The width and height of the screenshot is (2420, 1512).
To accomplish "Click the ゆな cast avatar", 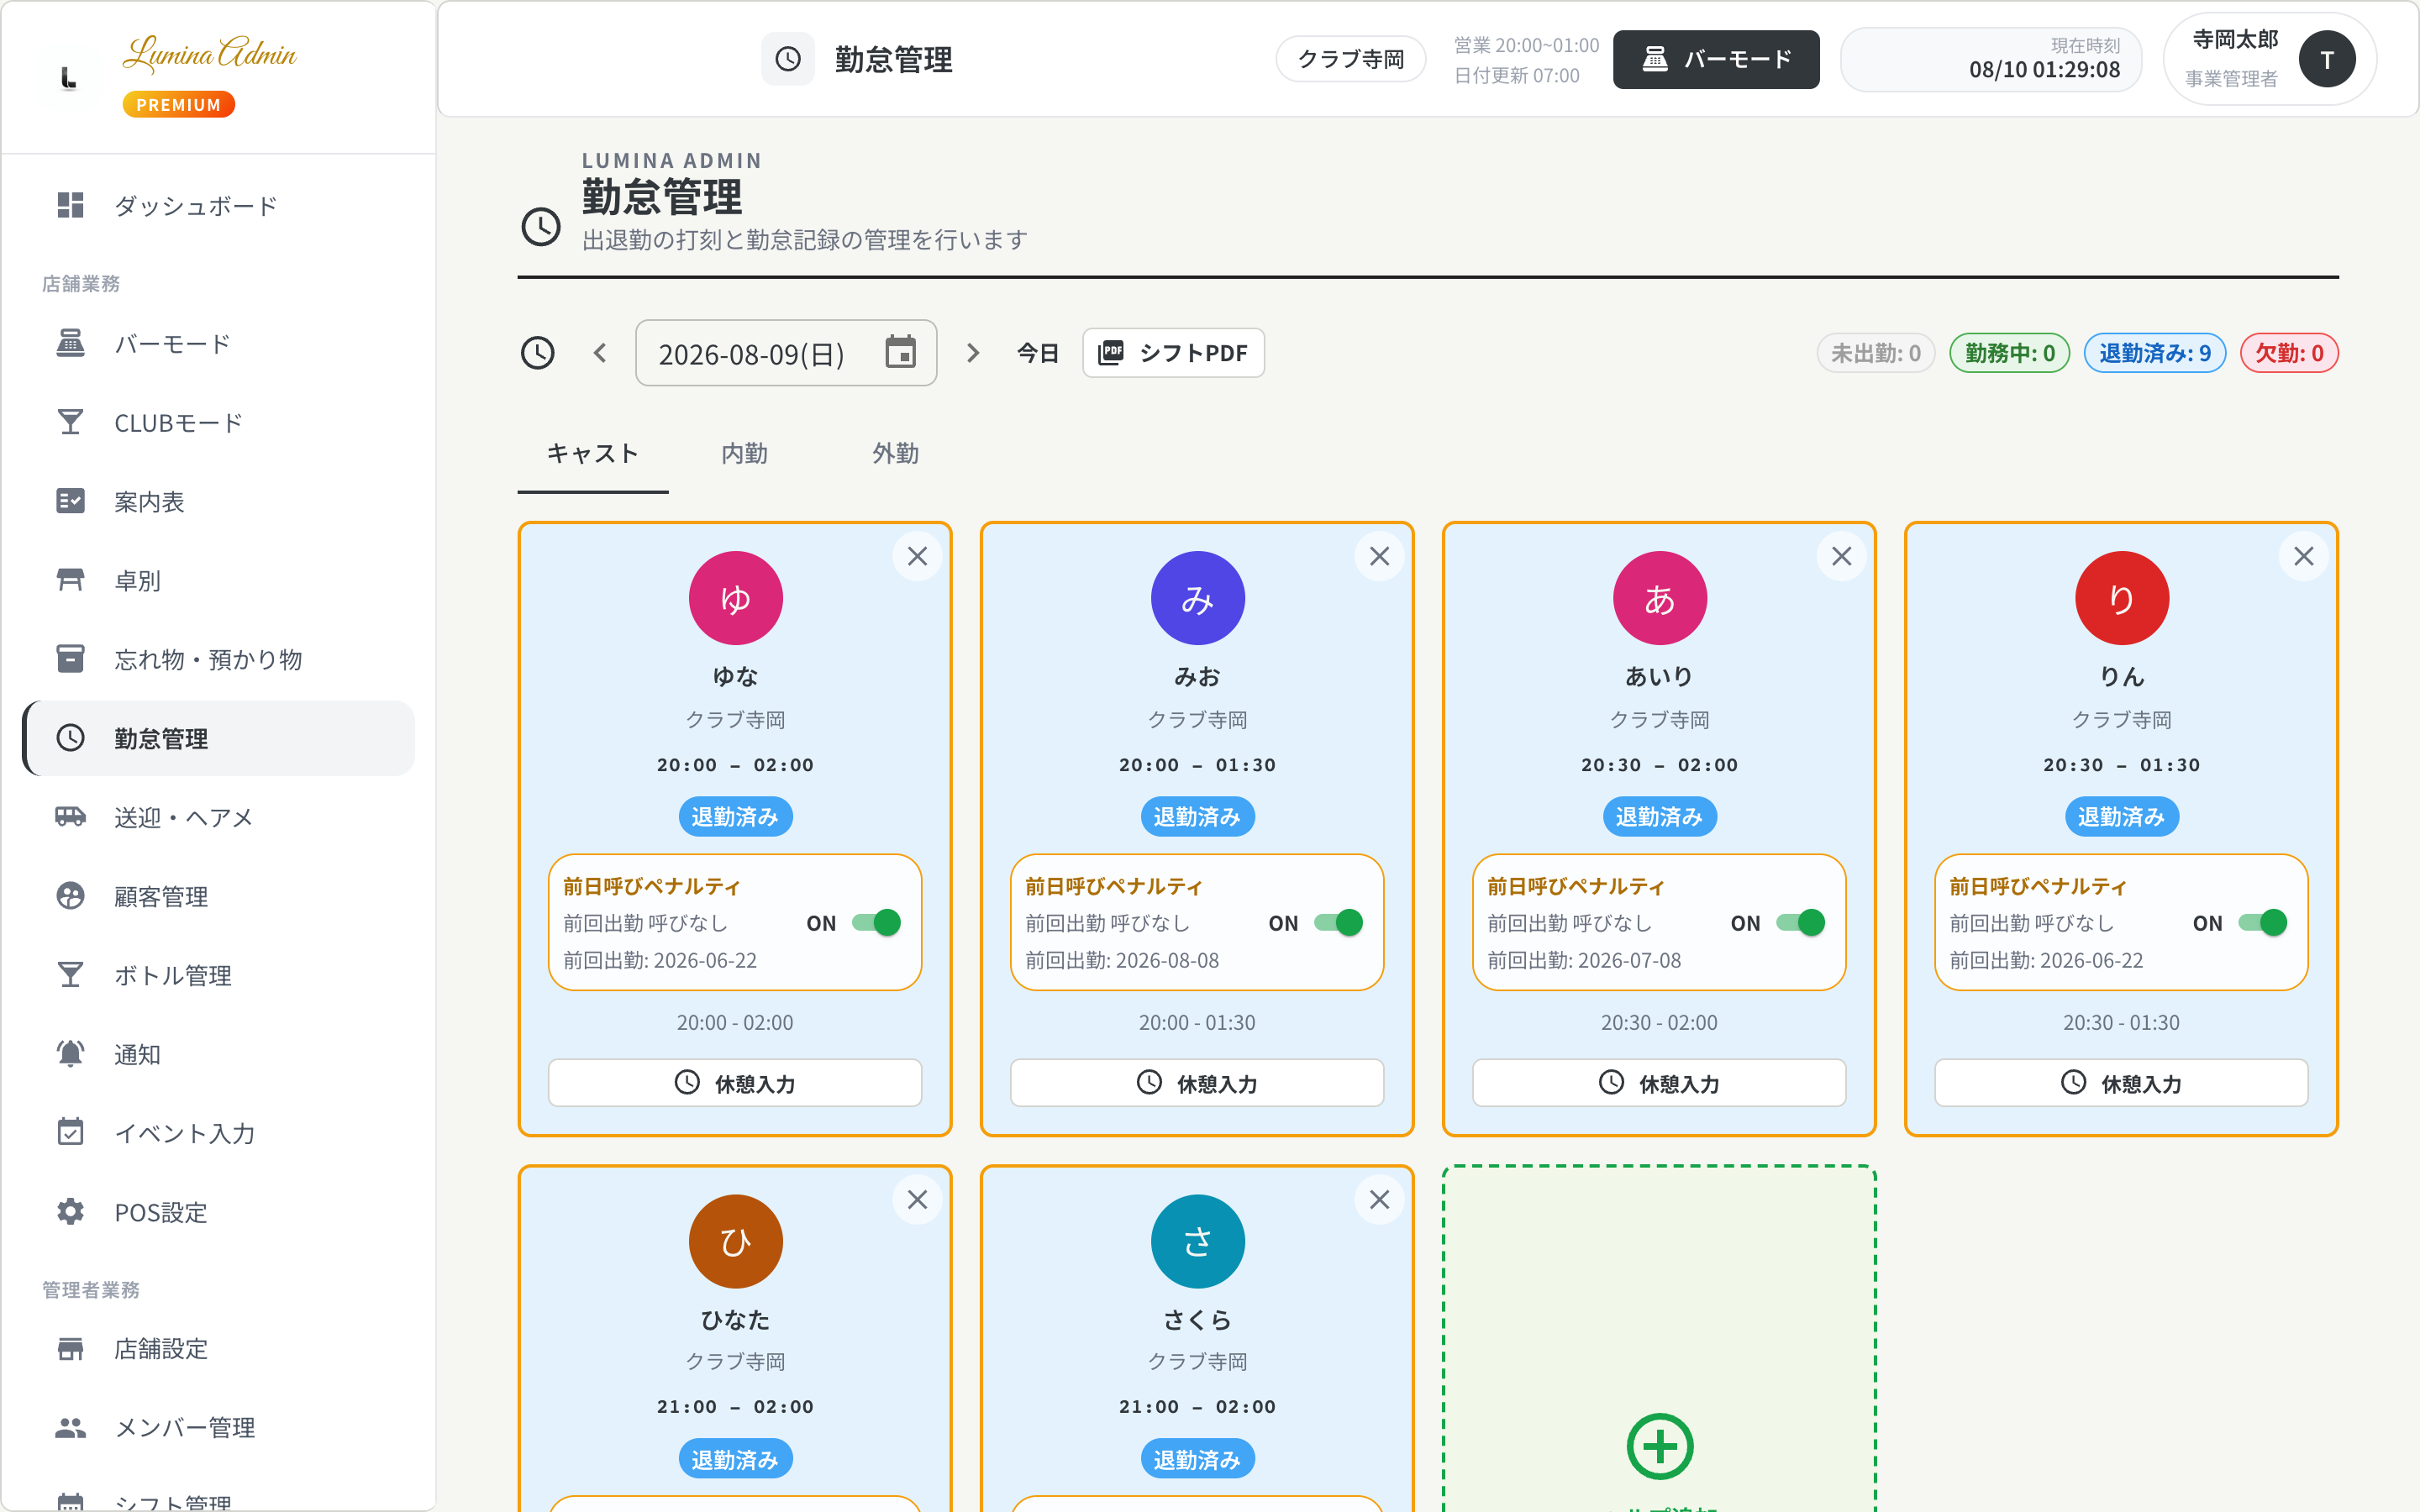I will [735, 598].
